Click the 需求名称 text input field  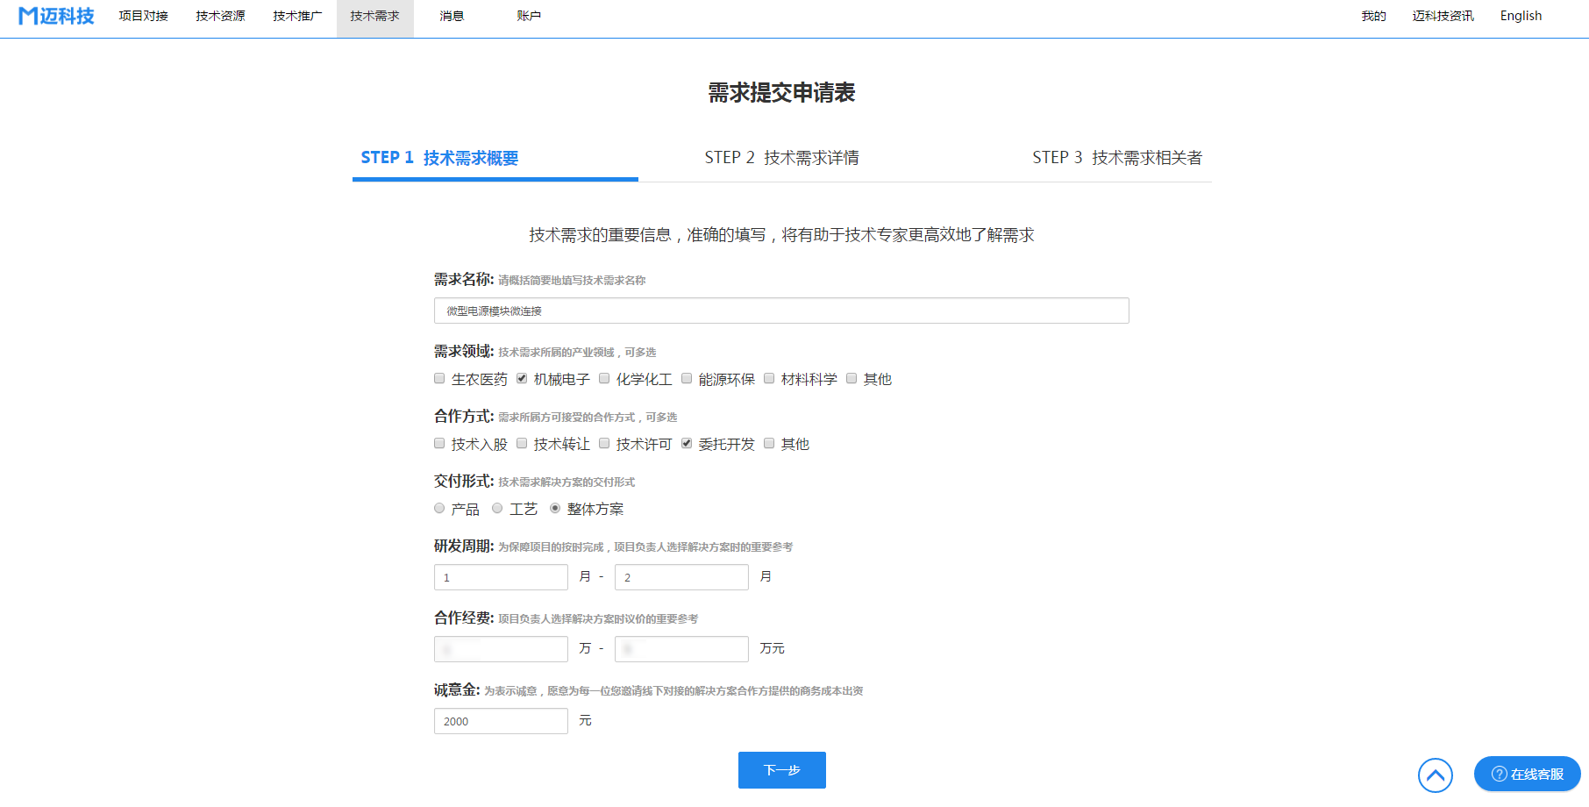[x=780, y=311]
